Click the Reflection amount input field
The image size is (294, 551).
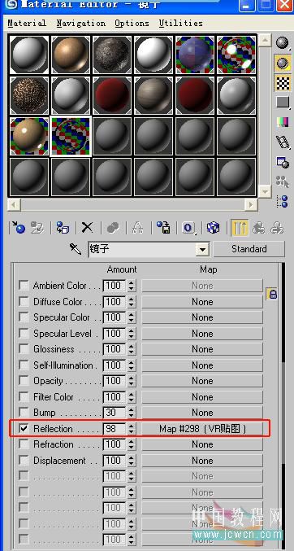[115, 429]
